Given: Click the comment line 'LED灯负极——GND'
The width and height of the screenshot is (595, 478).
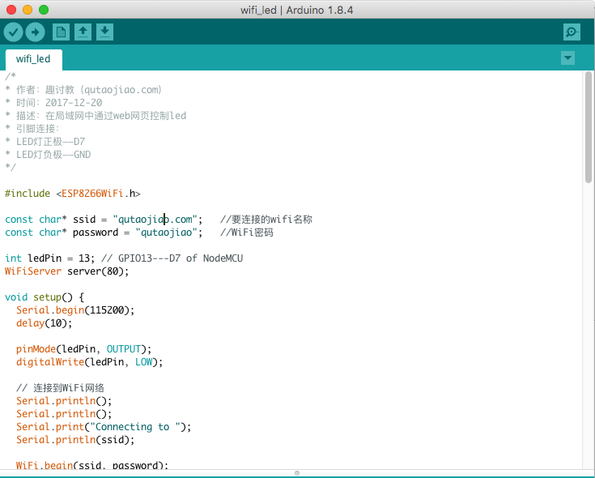Looking at the screenshot, I should tap(53, 155).
